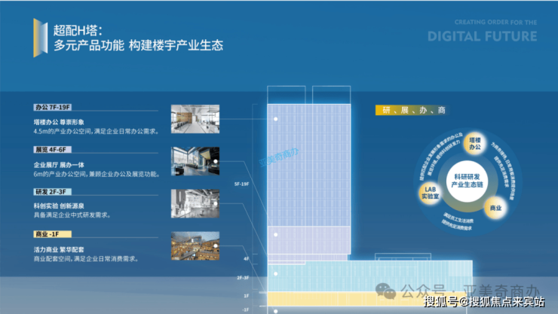Screen dimensions: 558x314
Task: Click the 塔楼办公 circle in the diagram
Action: (475, 144)
